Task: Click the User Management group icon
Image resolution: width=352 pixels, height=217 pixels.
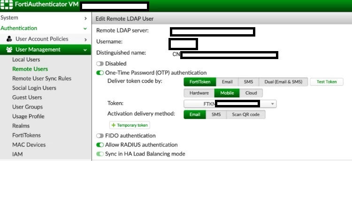Action: 9,50
